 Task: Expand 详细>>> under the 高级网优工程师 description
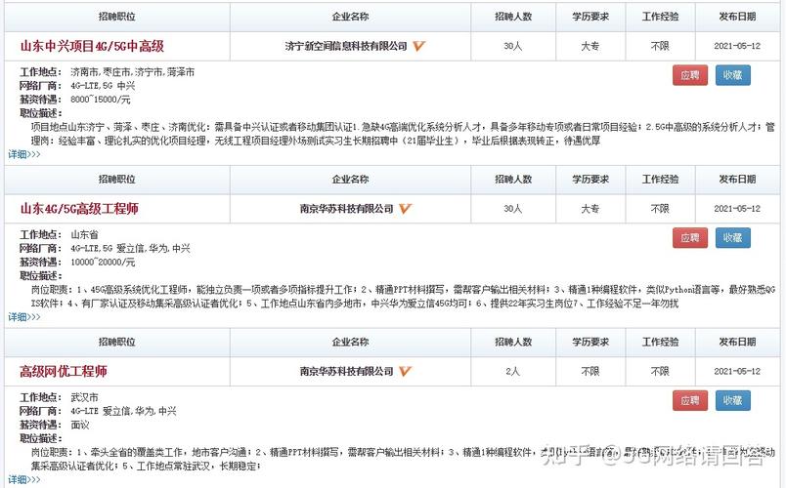24,479
